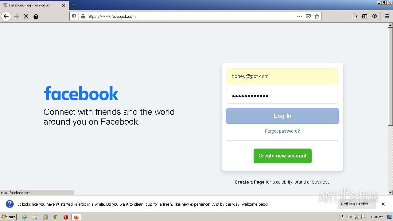
Task: Show hidden system tray icons
Action: point(342,217)
